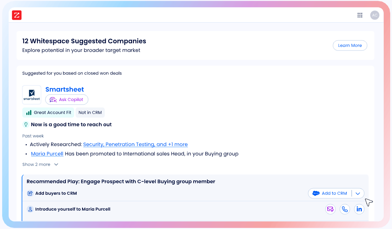Open Maria Purcell's LinkedIn icon
The height and width of the screenshot is (229, 392).
point(359,209)
